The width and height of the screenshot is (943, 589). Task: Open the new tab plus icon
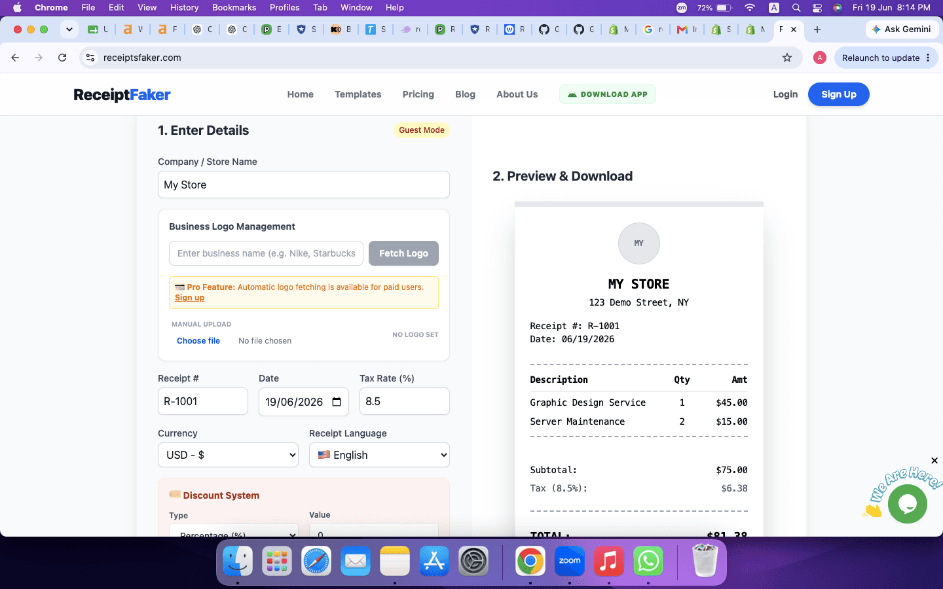coord(817,29)
